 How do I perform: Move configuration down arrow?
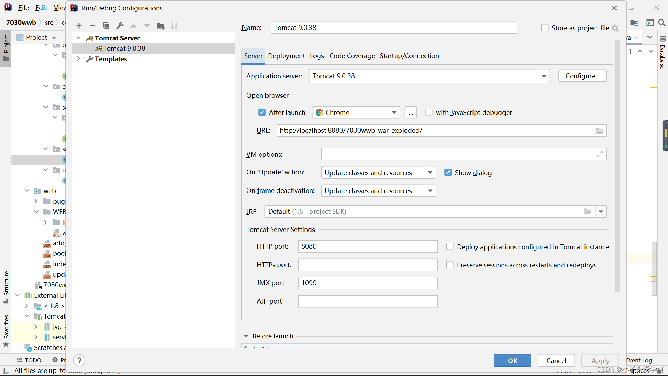[x=147, y=26]
